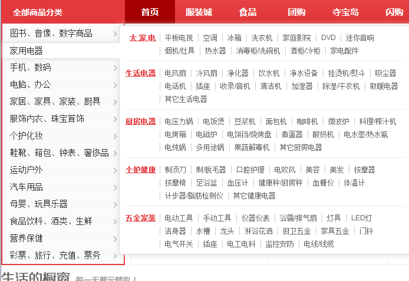The height and width of the screenshot is (281, 409).
Task: Expand the 运动户外 submenu chevron
Action: coord(115,170)
